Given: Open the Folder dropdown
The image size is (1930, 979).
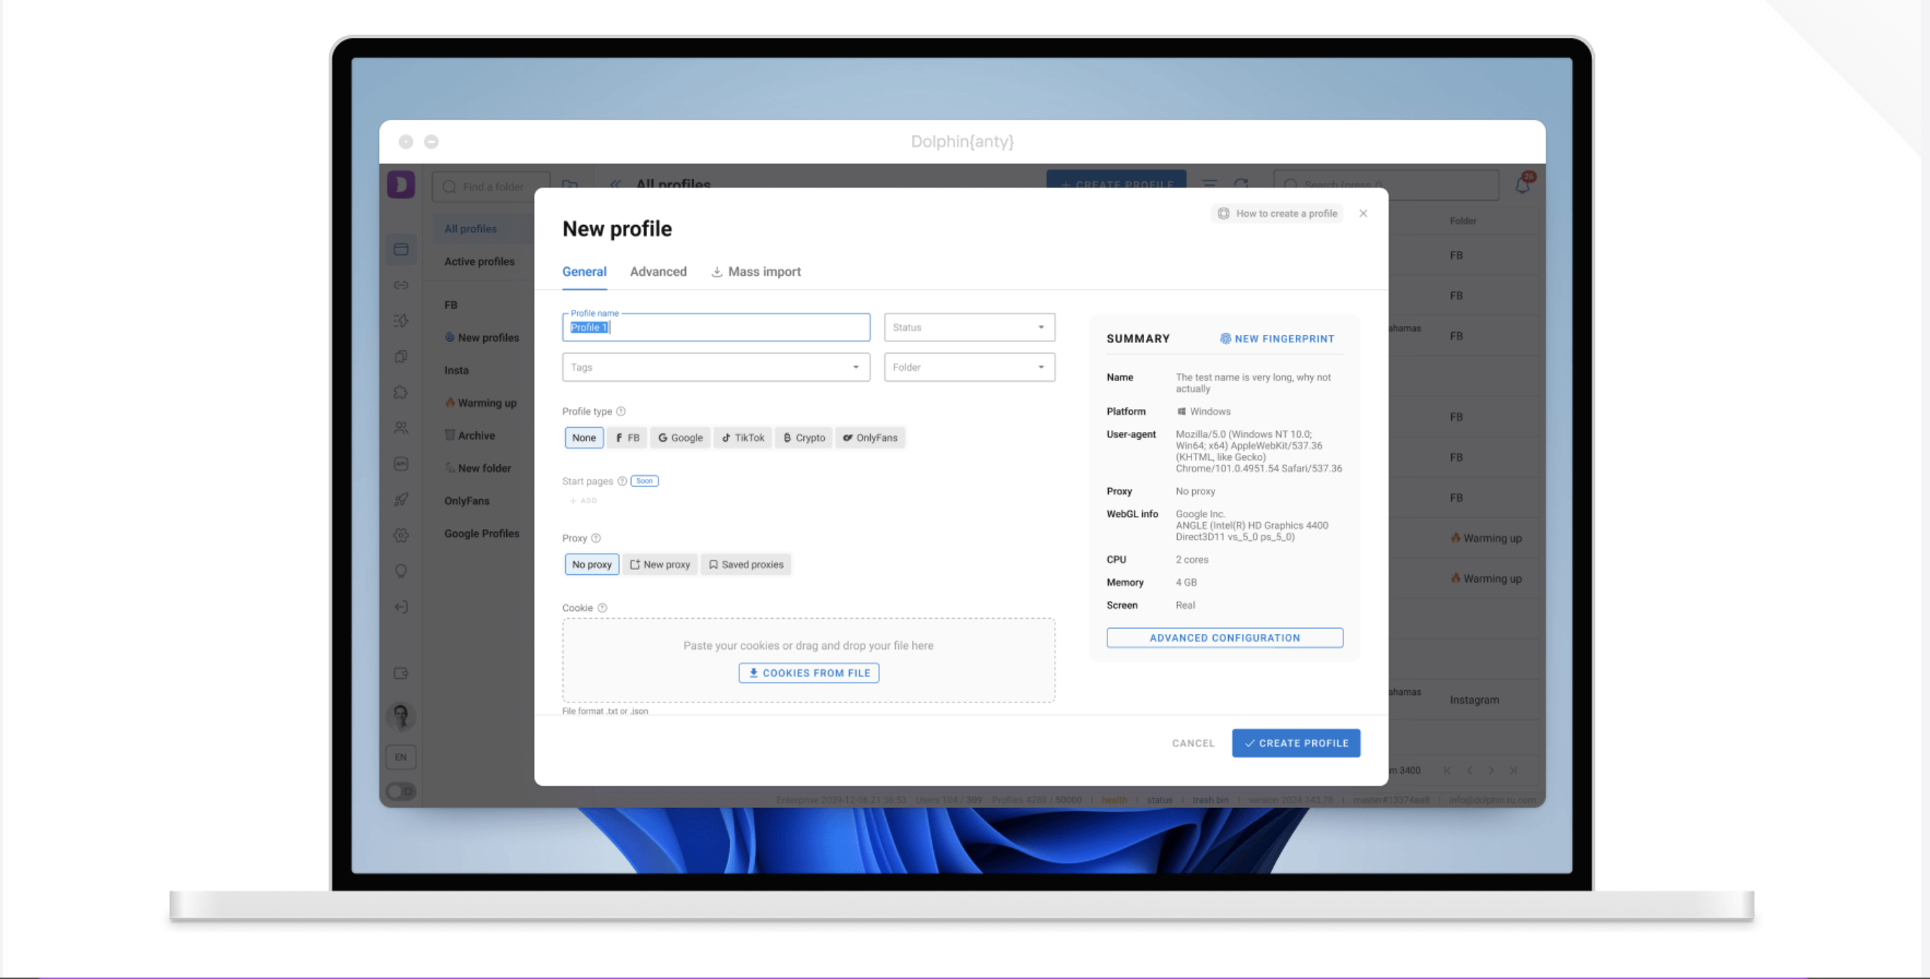Looking at the screenshot, I should [x=969, y=367].
